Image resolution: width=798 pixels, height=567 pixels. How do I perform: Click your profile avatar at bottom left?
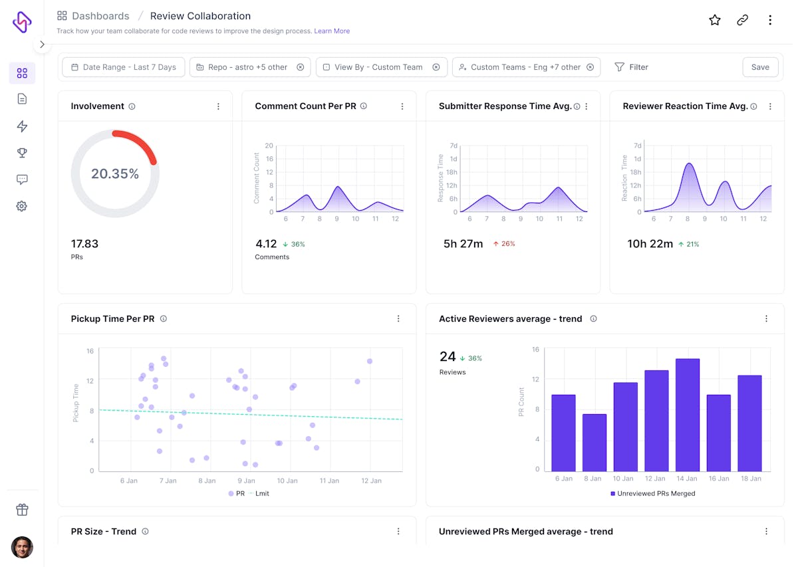tap(22, 547)
